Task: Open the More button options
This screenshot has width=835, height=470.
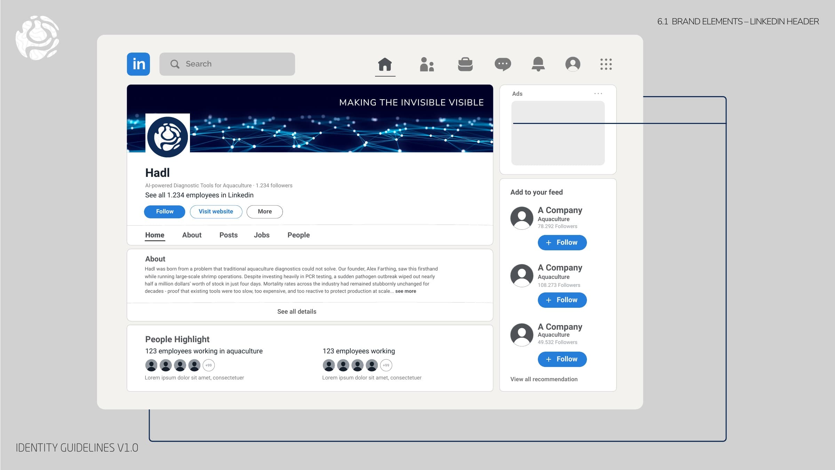Action: tap(265, 212)
